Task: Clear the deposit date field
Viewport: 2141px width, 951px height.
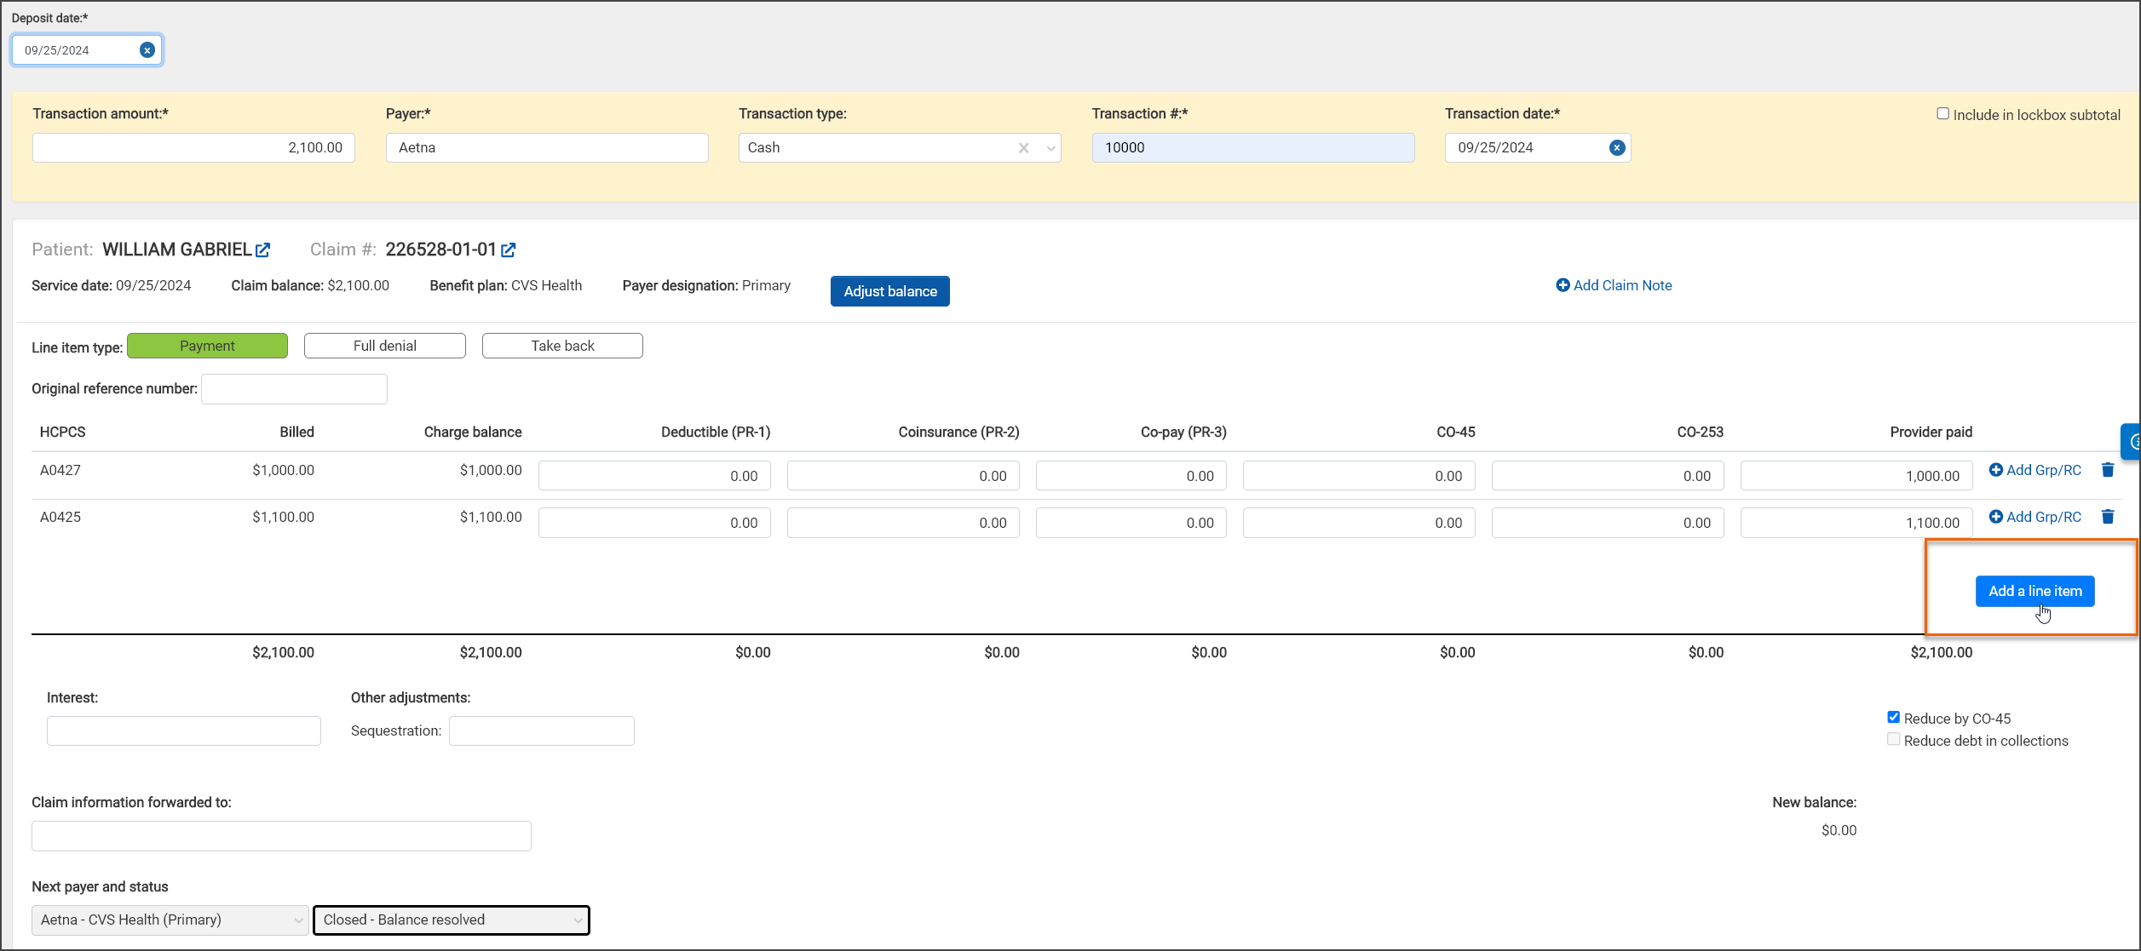Action: [147, 50]
